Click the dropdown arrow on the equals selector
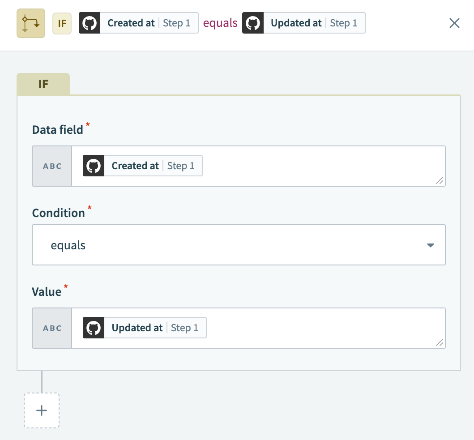This screenshot has width=474, height=440. 430,245
